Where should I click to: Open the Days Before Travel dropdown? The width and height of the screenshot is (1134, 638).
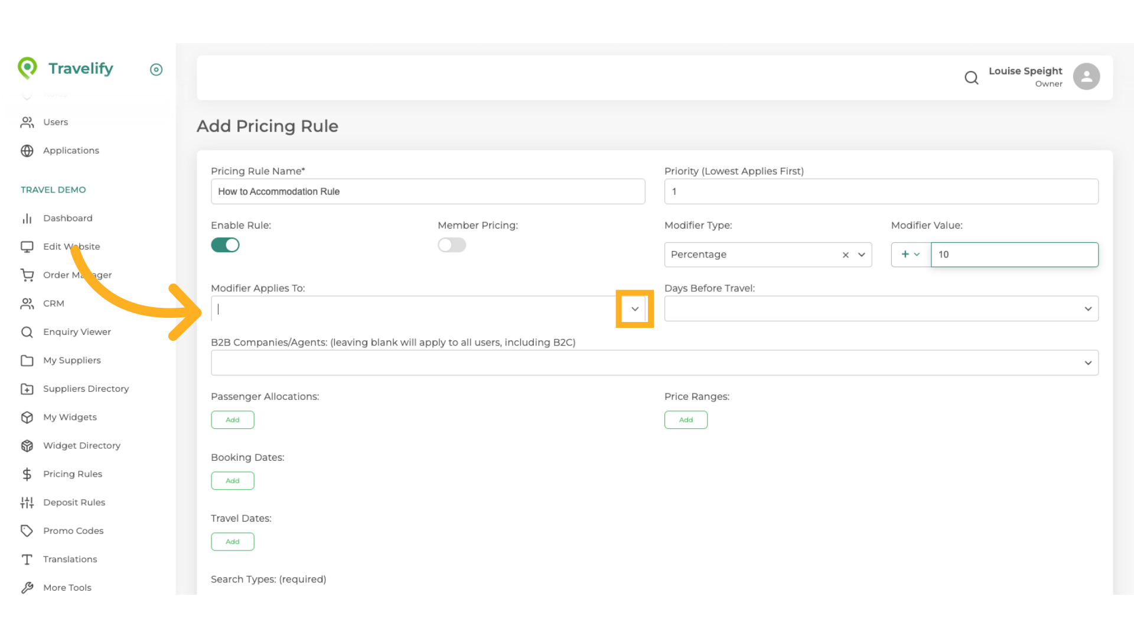[1087, 309]
